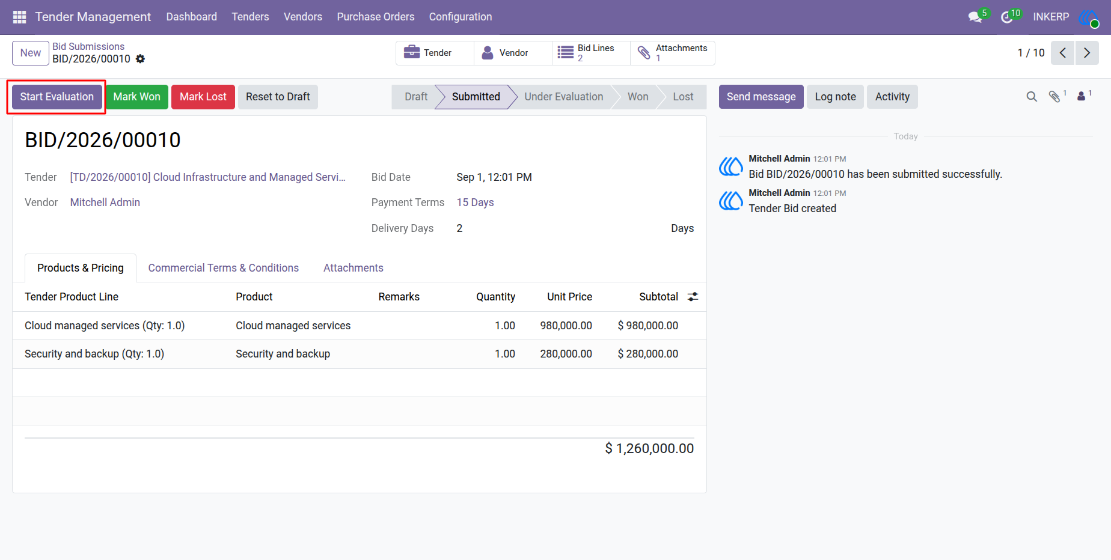Screen dimensions: 1111x560
Task: Open the gear actions menu beside BID/2026/00010
Action: [x=140, y=59]
